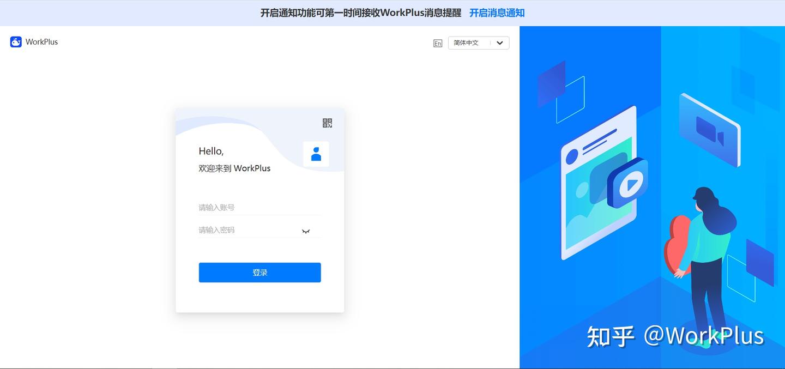Click the 知乎 @WorkPlus watermark text
The image size is (785, 369).
pyautogui.click(x=676, y=335)
